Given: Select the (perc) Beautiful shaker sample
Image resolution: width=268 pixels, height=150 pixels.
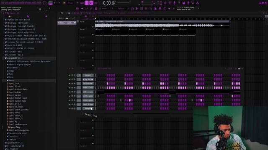Looking at the screenshot, I should [x=18, y=89].
